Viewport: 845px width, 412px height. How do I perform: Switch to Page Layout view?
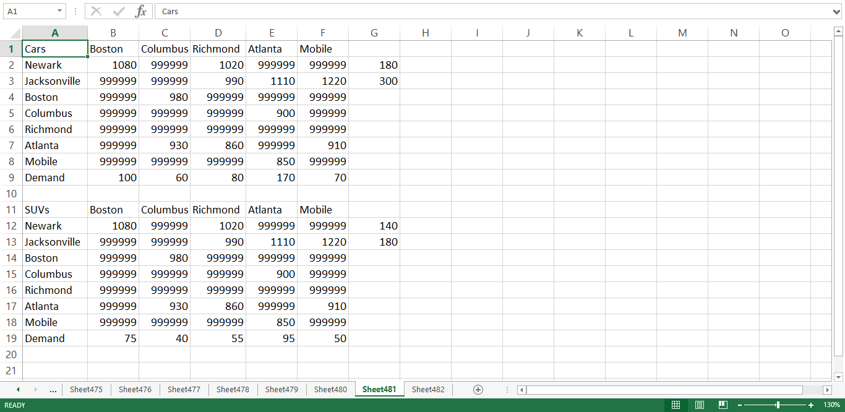699,405
